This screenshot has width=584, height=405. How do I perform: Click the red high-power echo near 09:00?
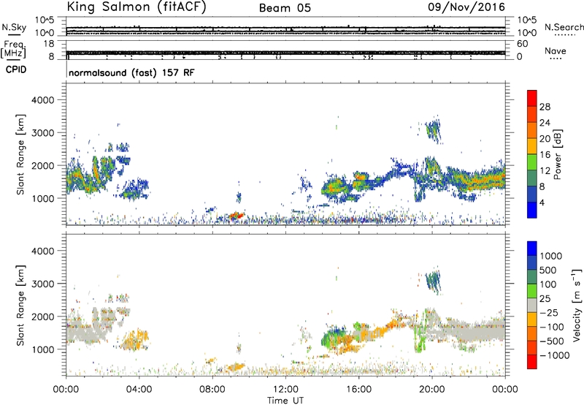click(236, 216)
